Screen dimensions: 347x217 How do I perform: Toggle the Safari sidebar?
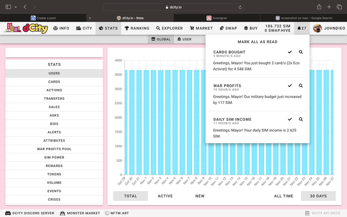tap(8, 7)
